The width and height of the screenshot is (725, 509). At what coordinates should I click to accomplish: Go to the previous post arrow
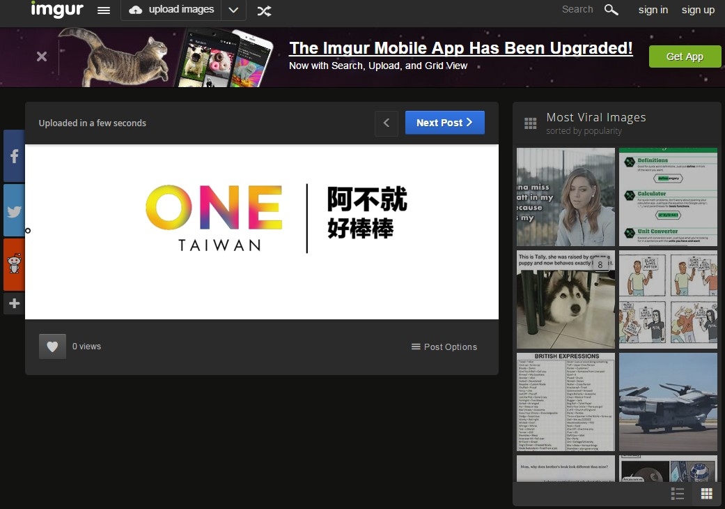pos(387,123)
